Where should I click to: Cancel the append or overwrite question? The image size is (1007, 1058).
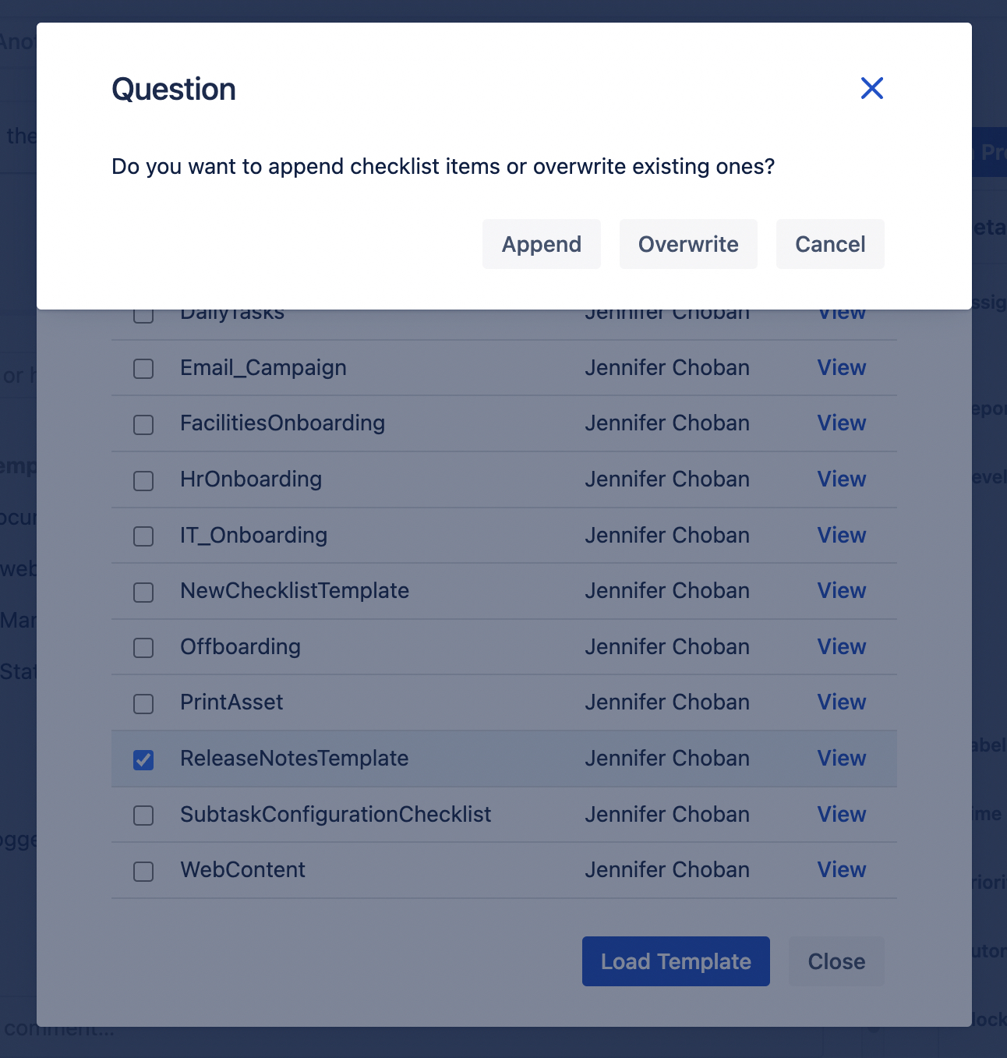click(x=829, y=244)
